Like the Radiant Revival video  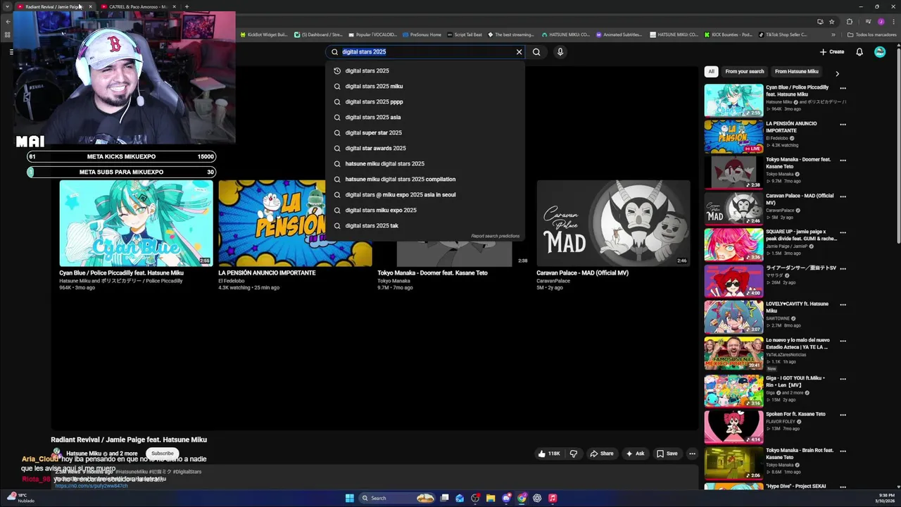click(549, 453)
